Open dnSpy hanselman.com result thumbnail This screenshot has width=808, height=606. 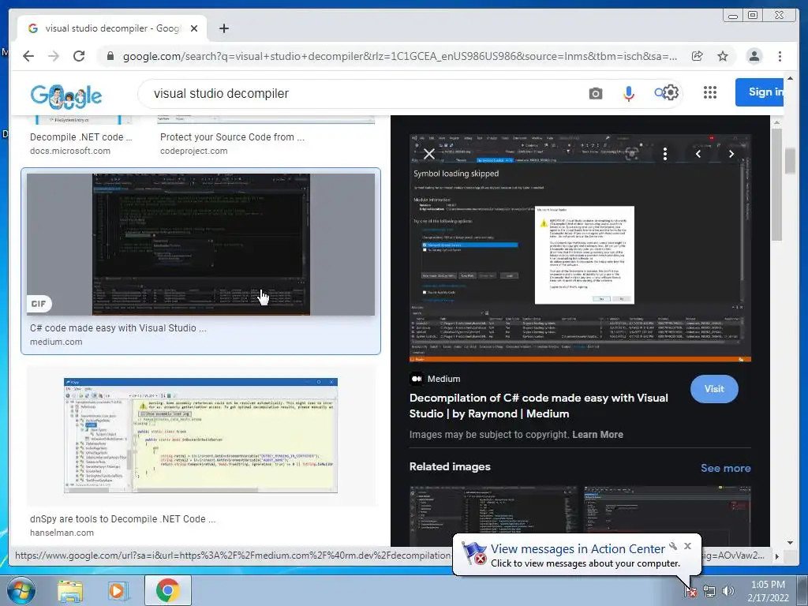(x=201, y=436)
